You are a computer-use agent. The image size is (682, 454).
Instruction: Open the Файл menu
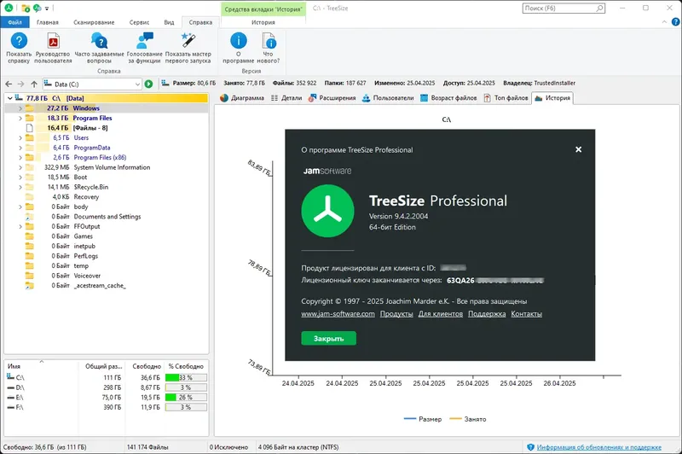pyautogui.click(x=14, y=22)
